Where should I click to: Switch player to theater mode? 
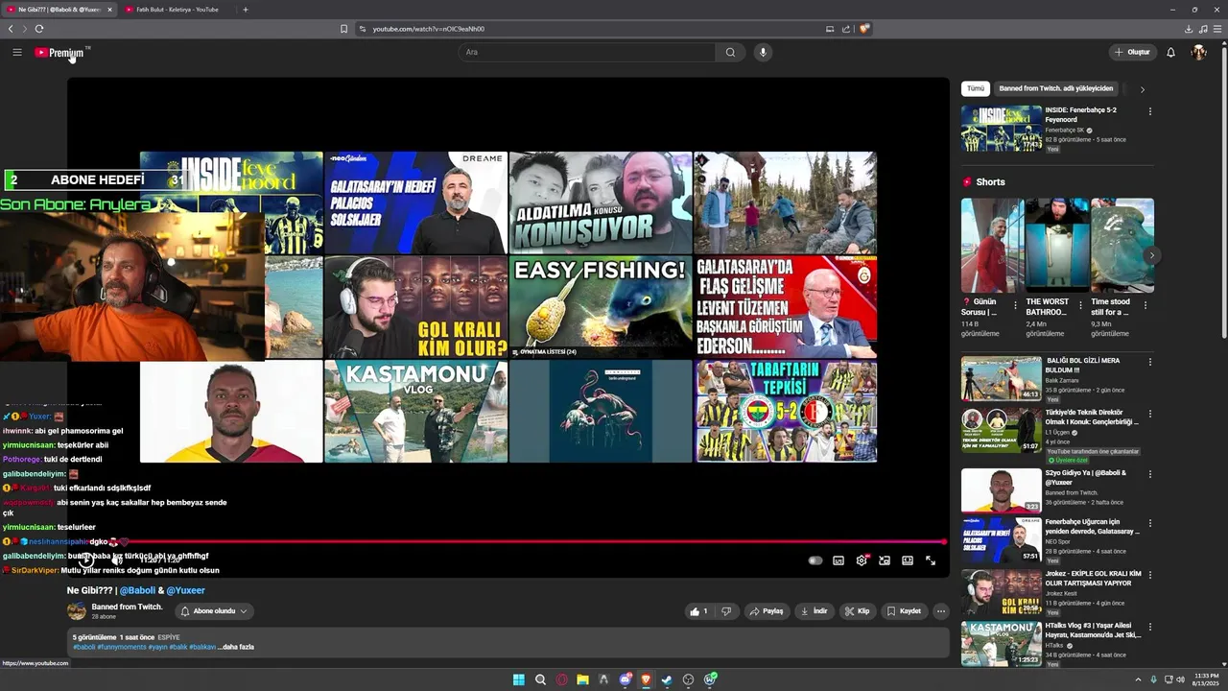tap(908, 560)
